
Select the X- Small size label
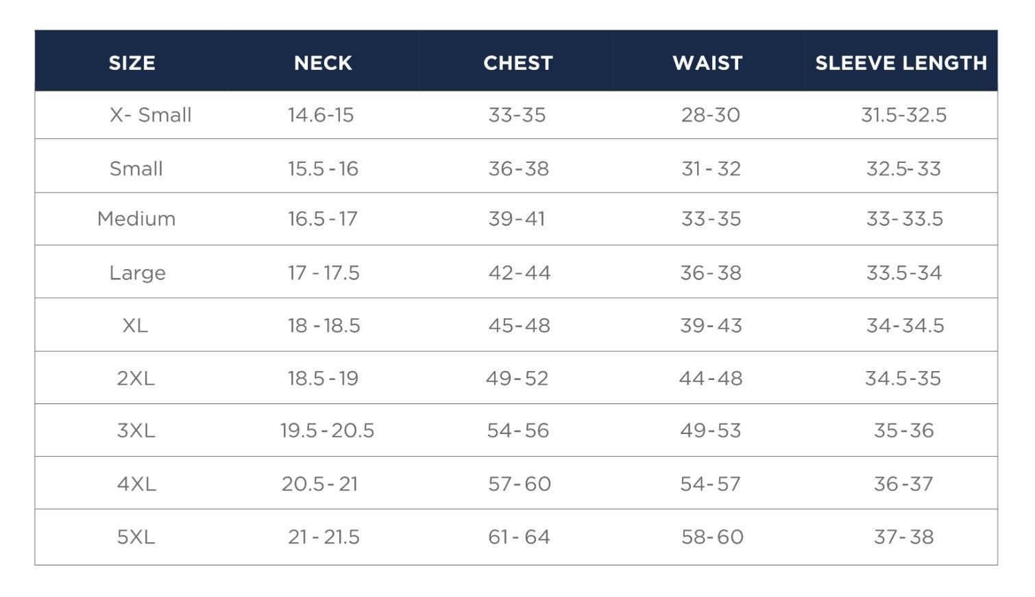coord(150,115)
